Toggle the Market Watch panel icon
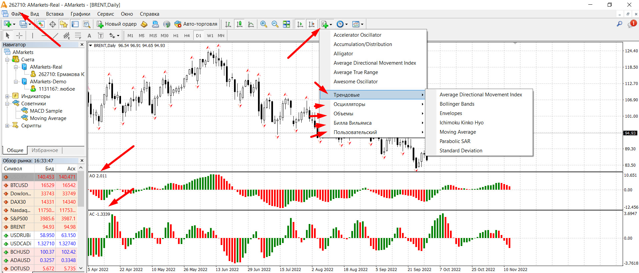 [x=41, y=24]
